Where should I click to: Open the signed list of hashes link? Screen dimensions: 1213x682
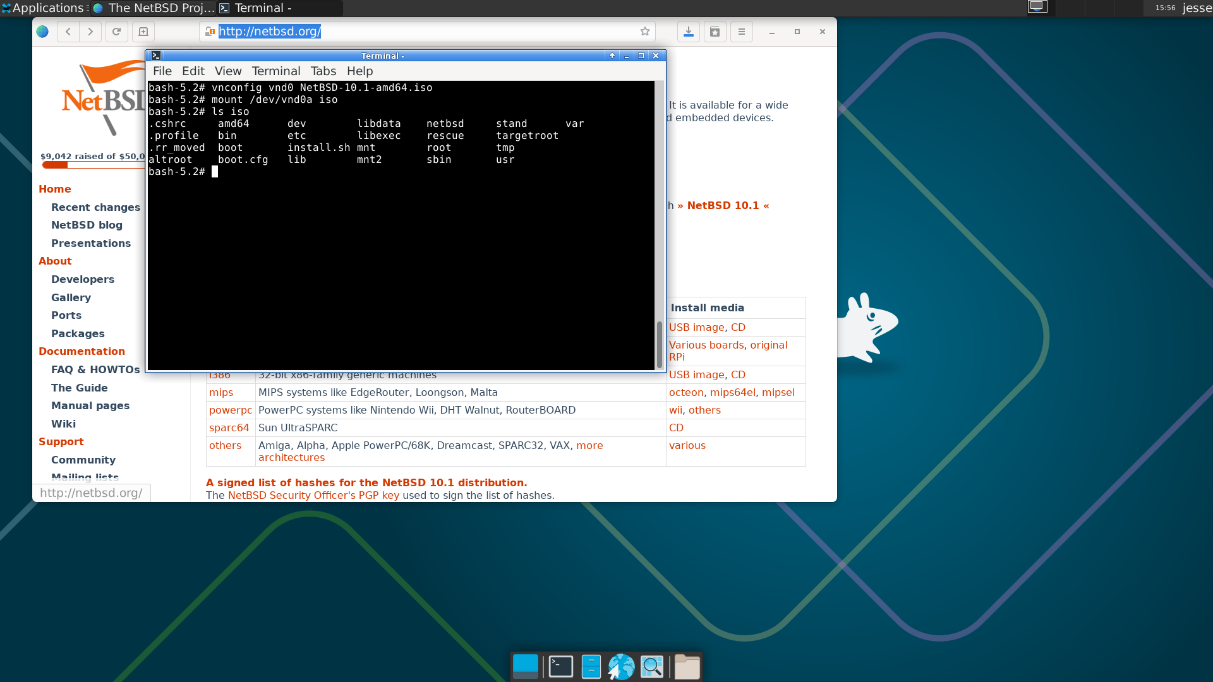tap(366, 482)
